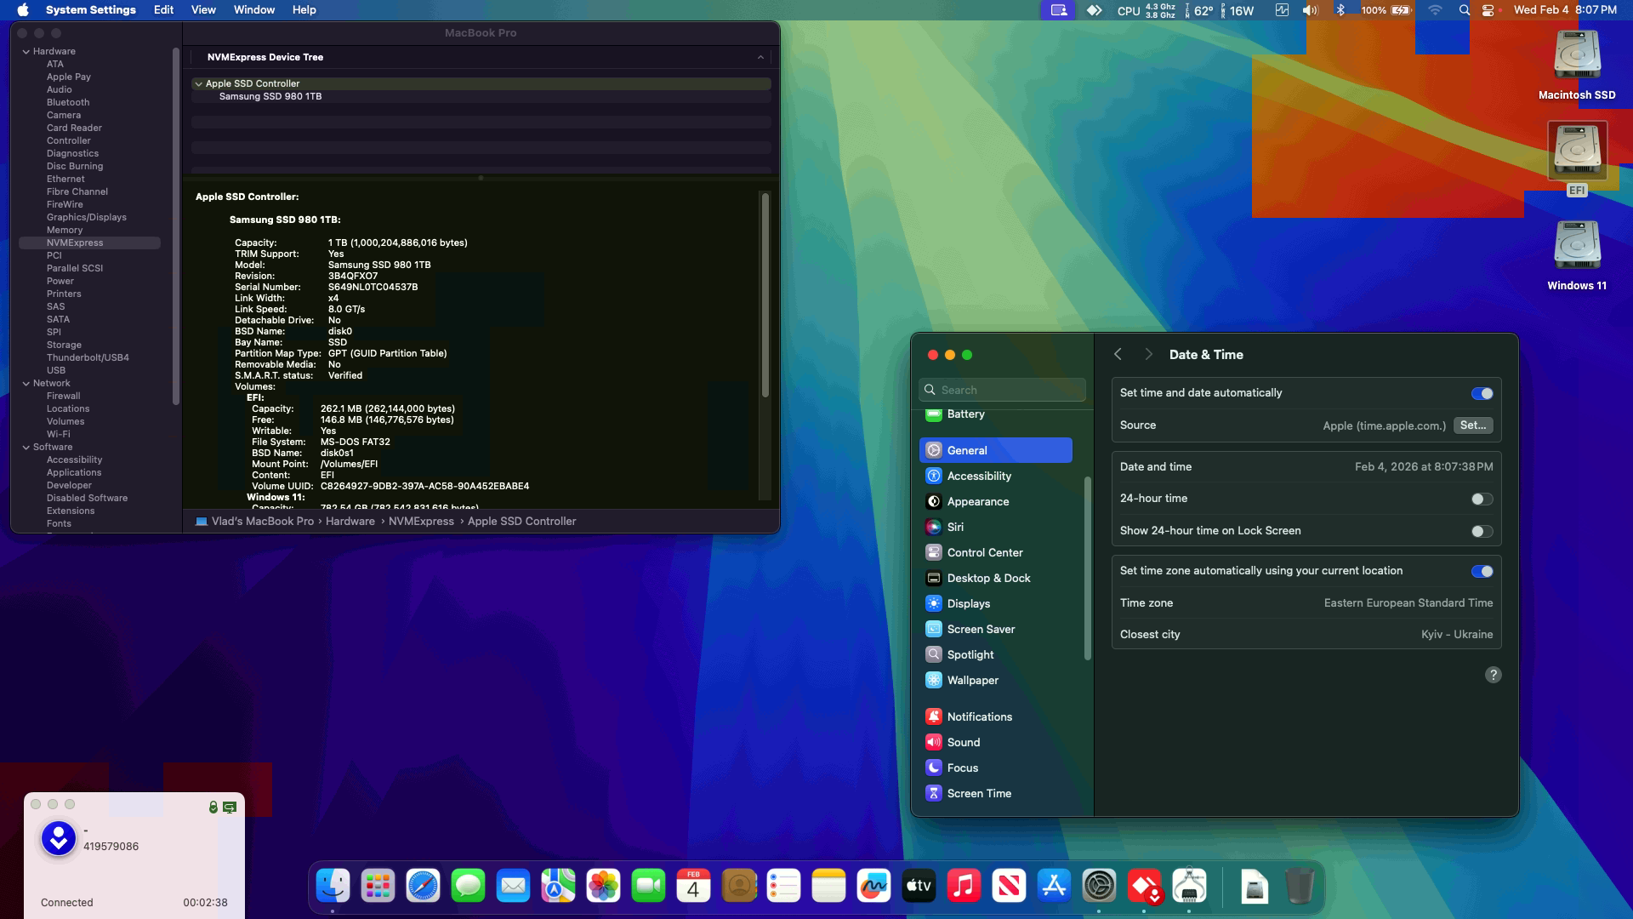
Task: Click the Set… time source button
Action: pyautogui.click(x=1473, y=425)
